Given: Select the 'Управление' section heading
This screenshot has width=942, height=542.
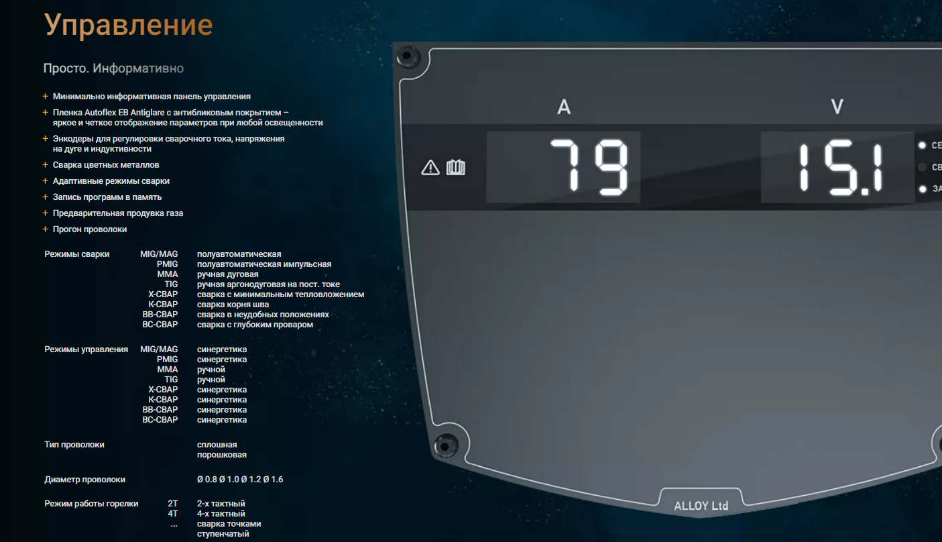Looking at the screenshot, I should point(128,25).
